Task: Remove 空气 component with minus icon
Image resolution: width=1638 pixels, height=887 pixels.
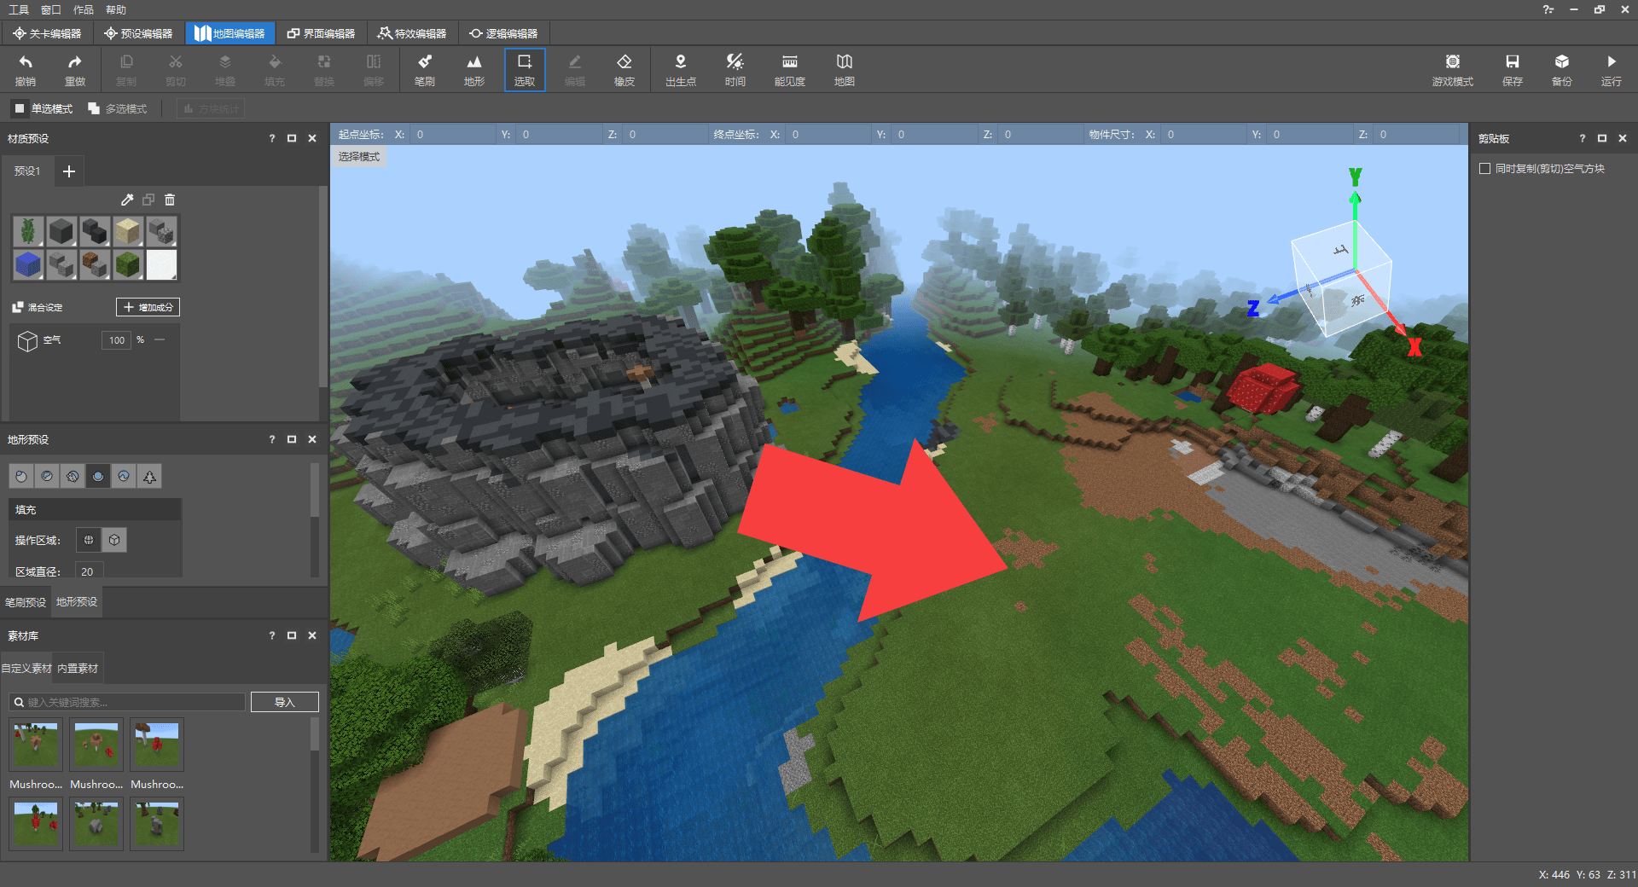Action: click(x=160, y=339)
